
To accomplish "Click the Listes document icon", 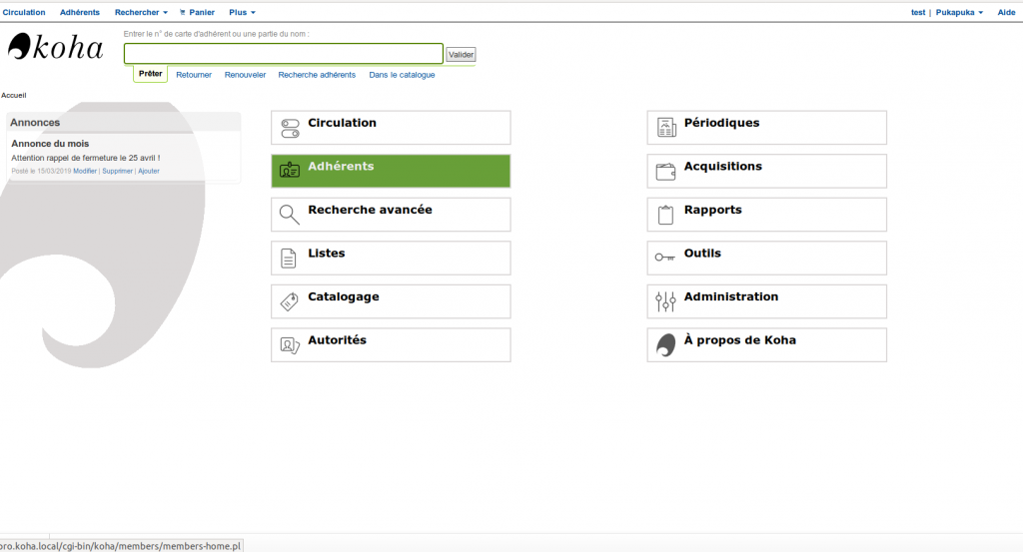I will pyautogui.click(x=289, y=259).
